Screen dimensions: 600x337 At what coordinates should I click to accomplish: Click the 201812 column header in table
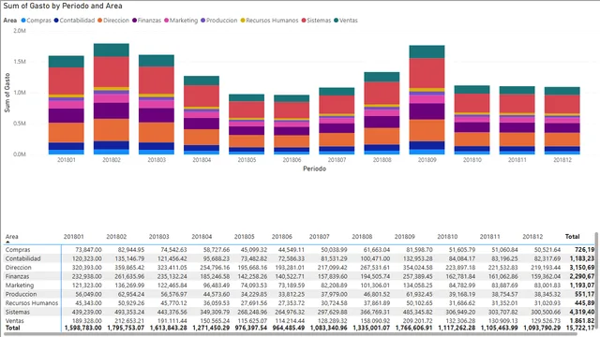tap(532, 237)
